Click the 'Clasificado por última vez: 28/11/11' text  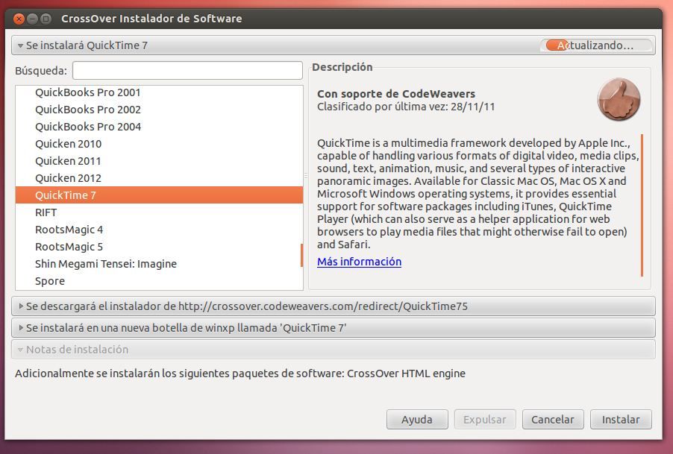coord(406,107)
